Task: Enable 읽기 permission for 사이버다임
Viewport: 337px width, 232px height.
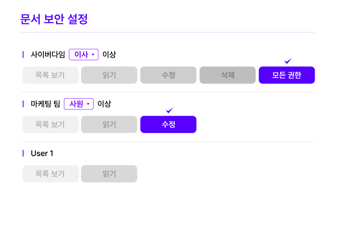Action: pyautogui.click(x=109, y=75)
